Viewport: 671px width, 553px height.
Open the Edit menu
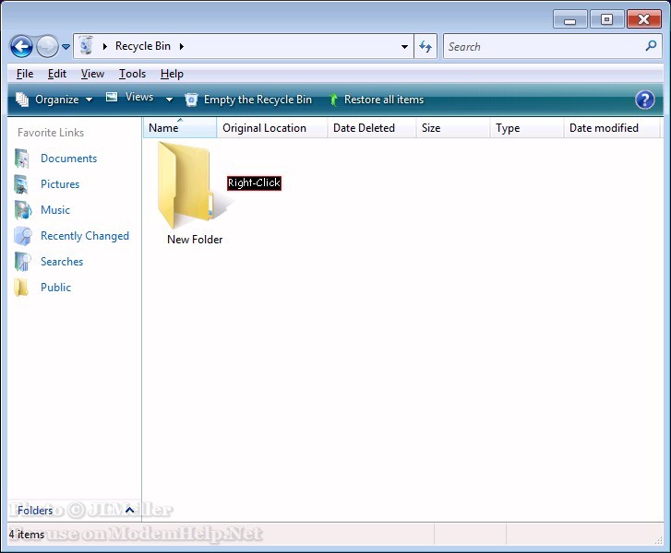57,74
